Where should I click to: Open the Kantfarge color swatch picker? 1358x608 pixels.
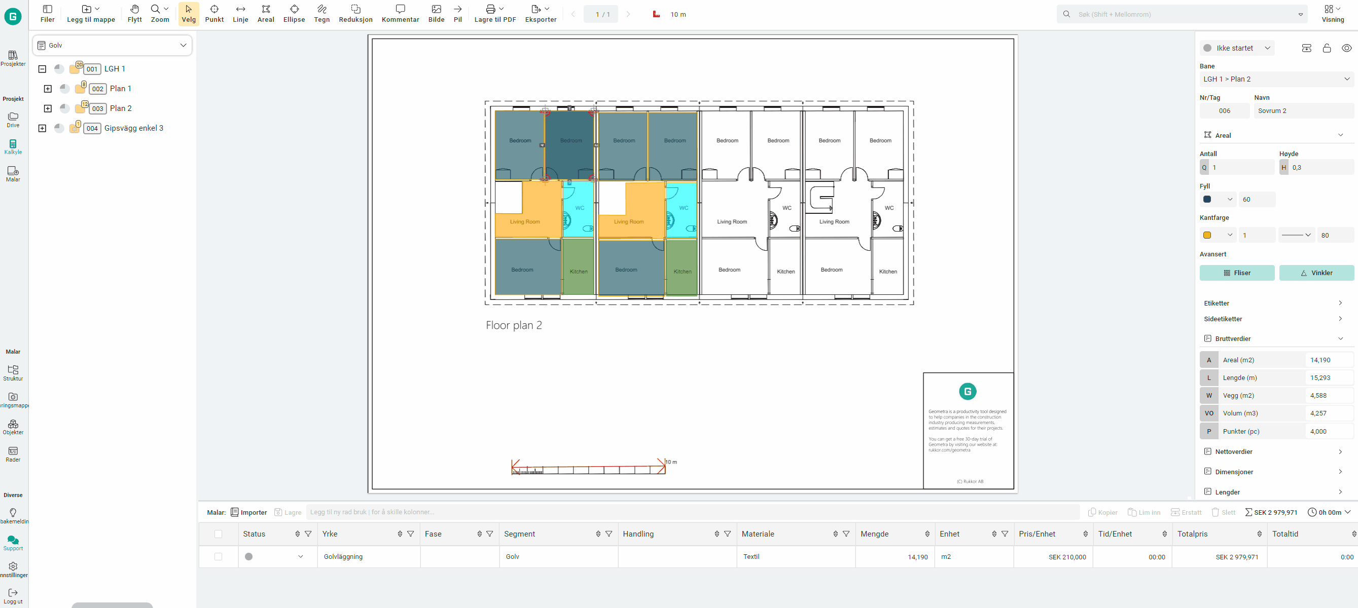click(x=1218, y=235)
